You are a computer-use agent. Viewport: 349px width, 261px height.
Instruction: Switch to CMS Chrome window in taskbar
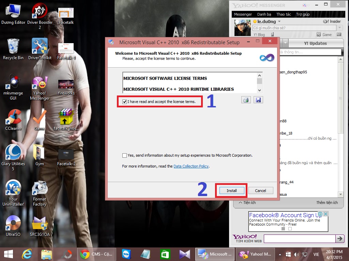[96, 254]
